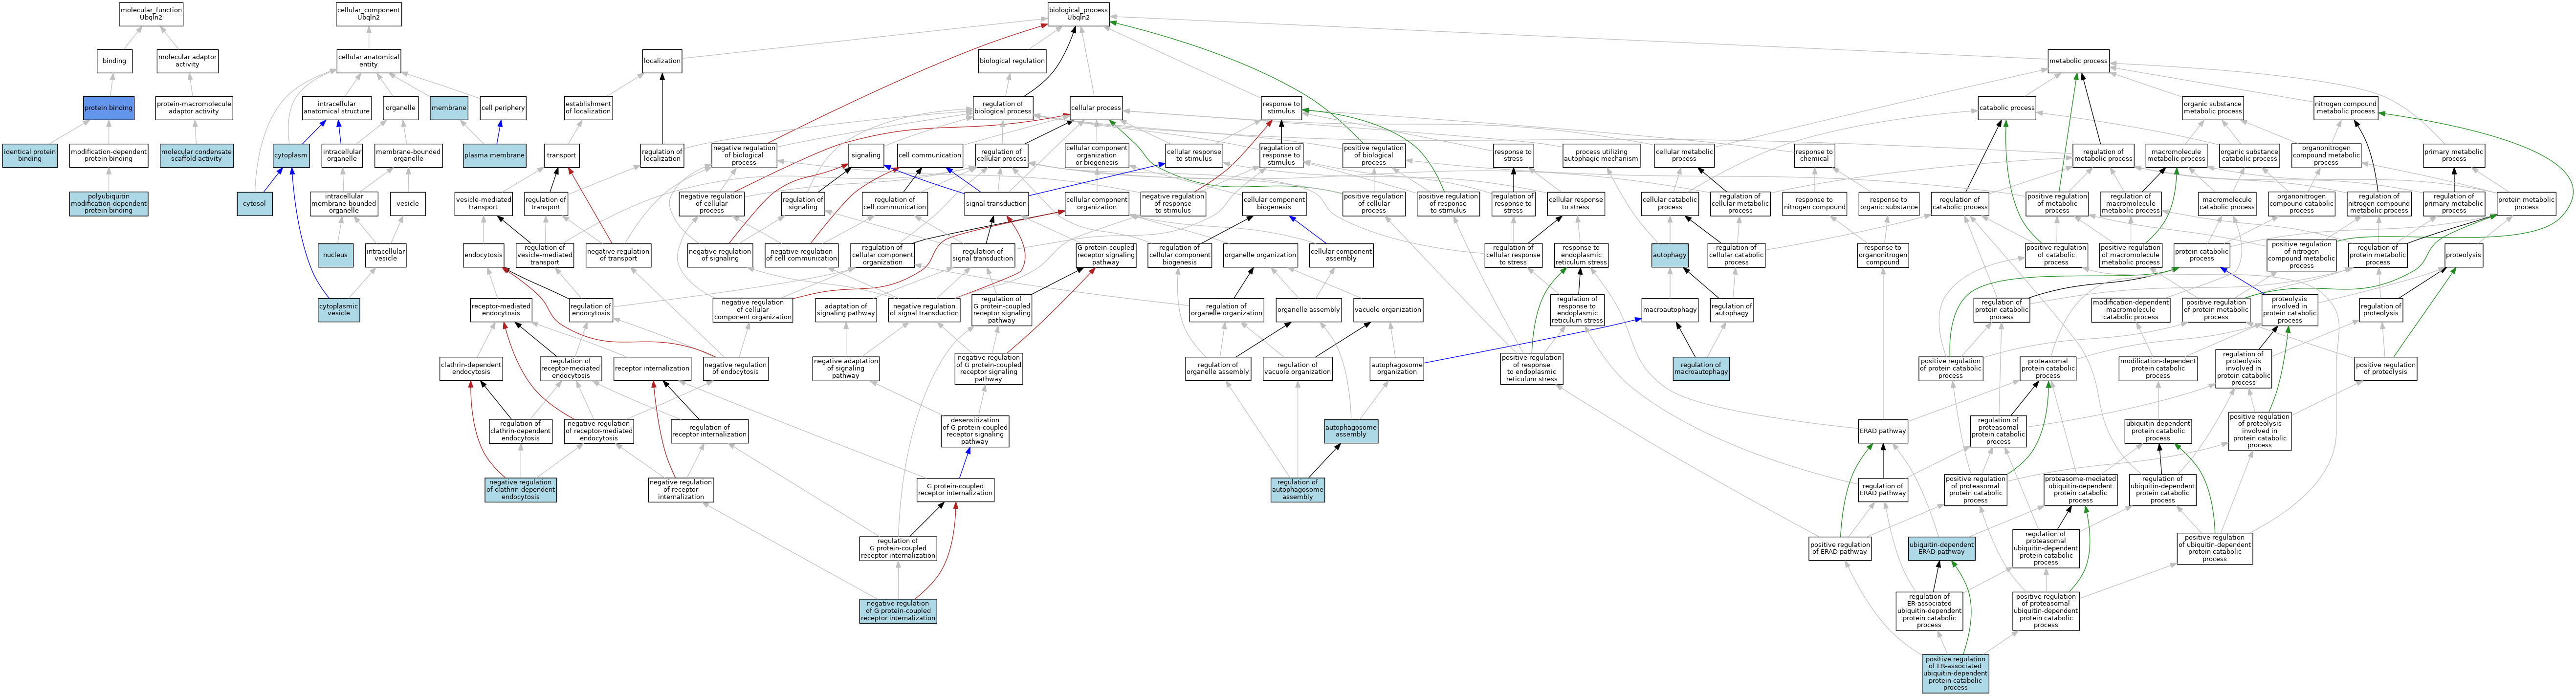Image resolution: width=2576 pixels, height=696 pixels.
Task: Select the 'vesicle-mediated transport' node
Action: click(x=484, y=203)
